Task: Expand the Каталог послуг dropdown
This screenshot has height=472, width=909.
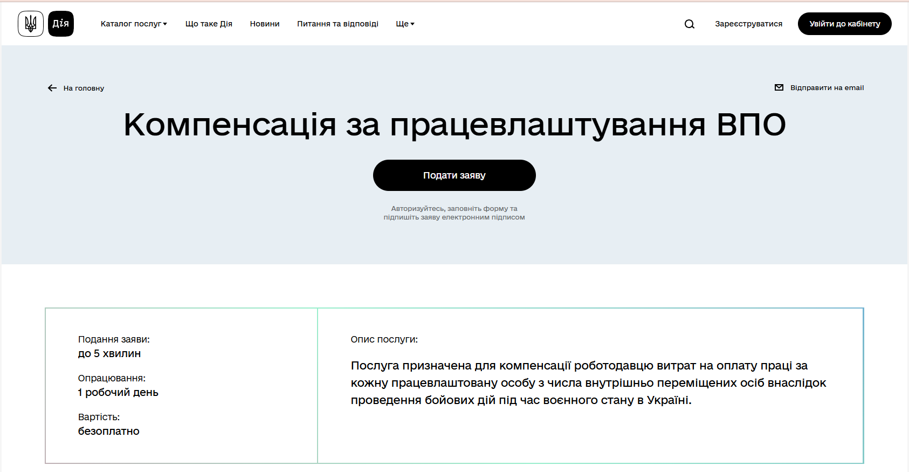Action: [134, 24]
